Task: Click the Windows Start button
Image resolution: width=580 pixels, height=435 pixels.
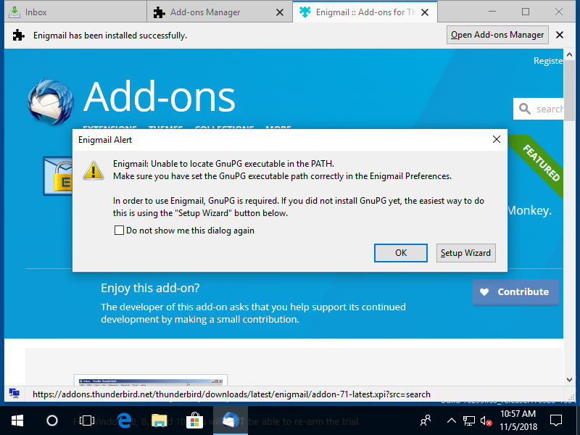Action: click(16, 420)
